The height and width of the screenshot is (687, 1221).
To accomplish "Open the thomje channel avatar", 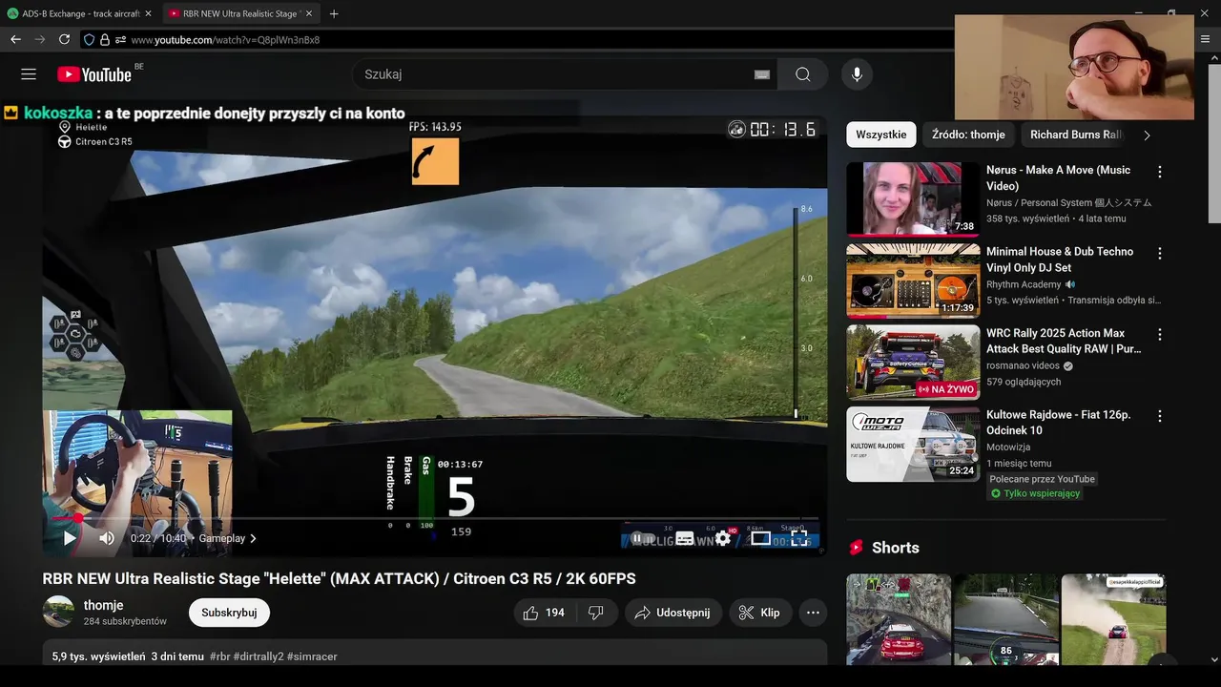I will tap(58, 612).
